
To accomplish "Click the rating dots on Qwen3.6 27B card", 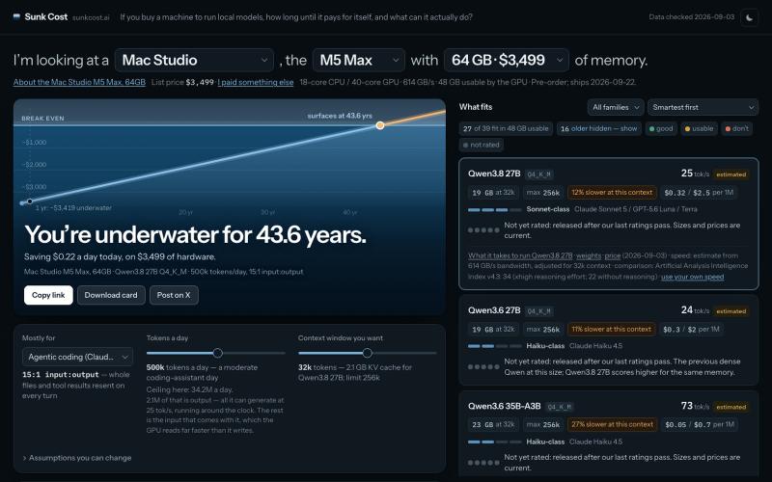I will tap(482, 367).
